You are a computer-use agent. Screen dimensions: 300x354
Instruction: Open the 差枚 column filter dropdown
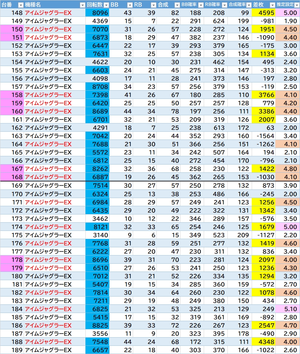click(x=272, y=5)
